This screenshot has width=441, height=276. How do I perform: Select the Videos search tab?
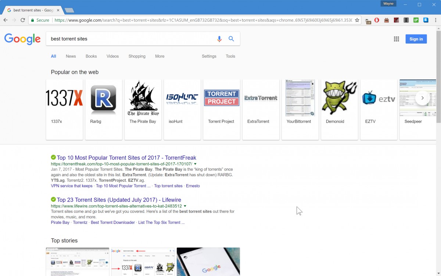tap(112, 56)
